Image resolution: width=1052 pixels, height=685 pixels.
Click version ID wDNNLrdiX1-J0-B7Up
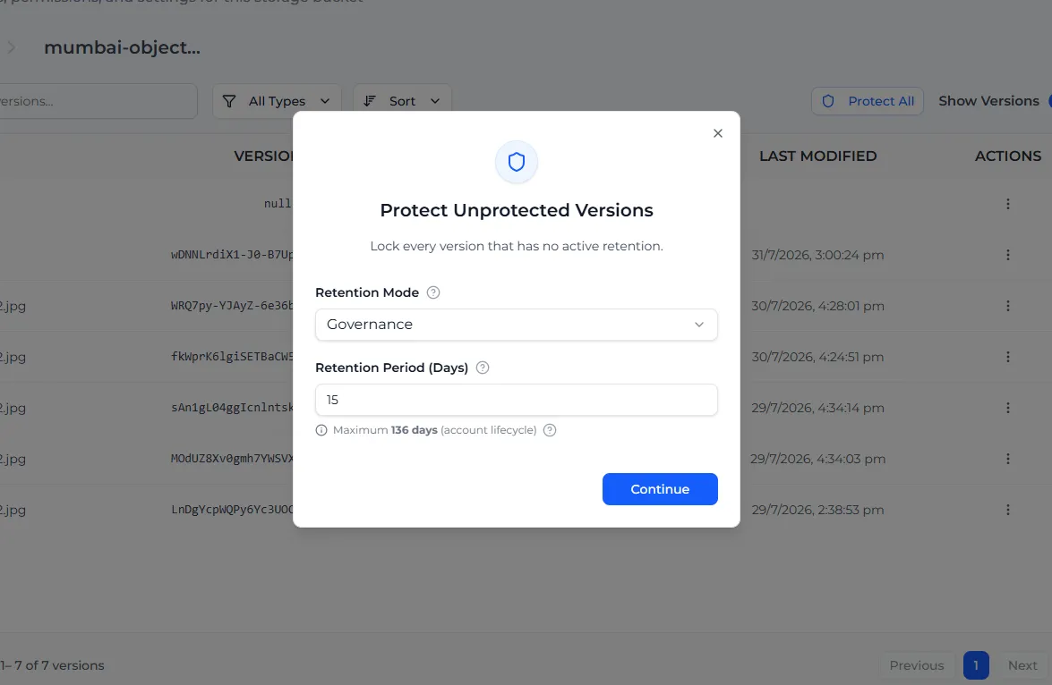(x=232, y=255)
